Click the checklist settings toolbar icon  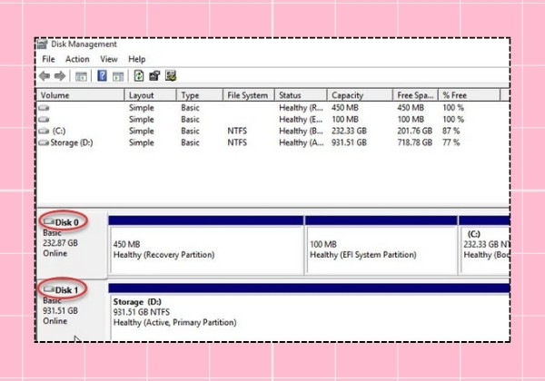coord(171,75)
